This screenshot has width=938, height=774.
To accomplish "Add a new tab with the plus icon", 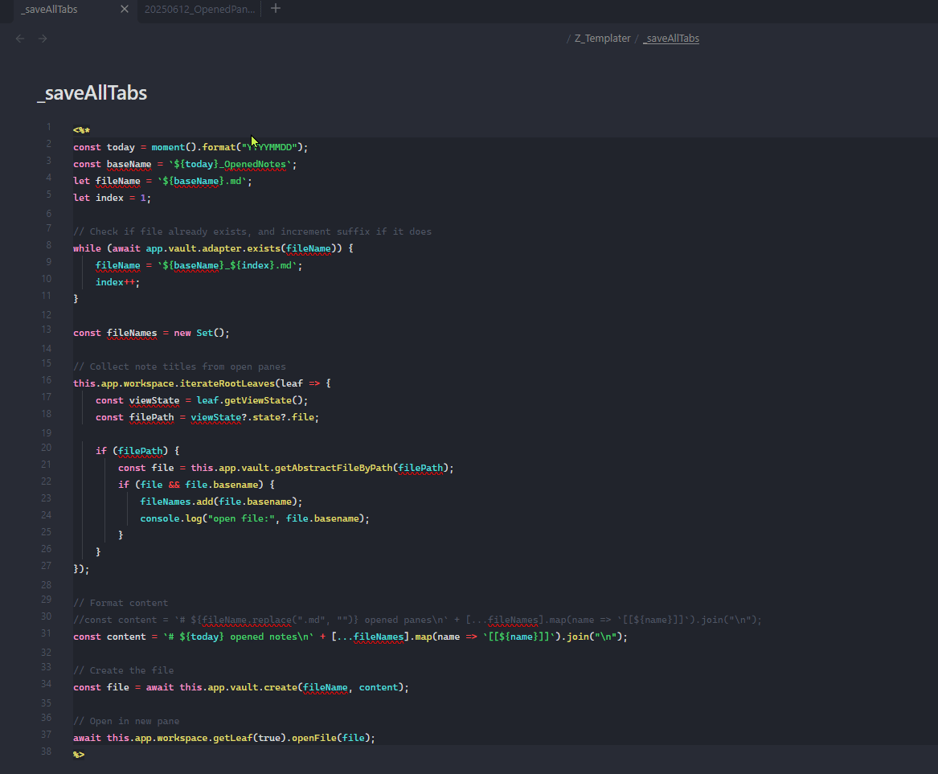I will 275,8.
